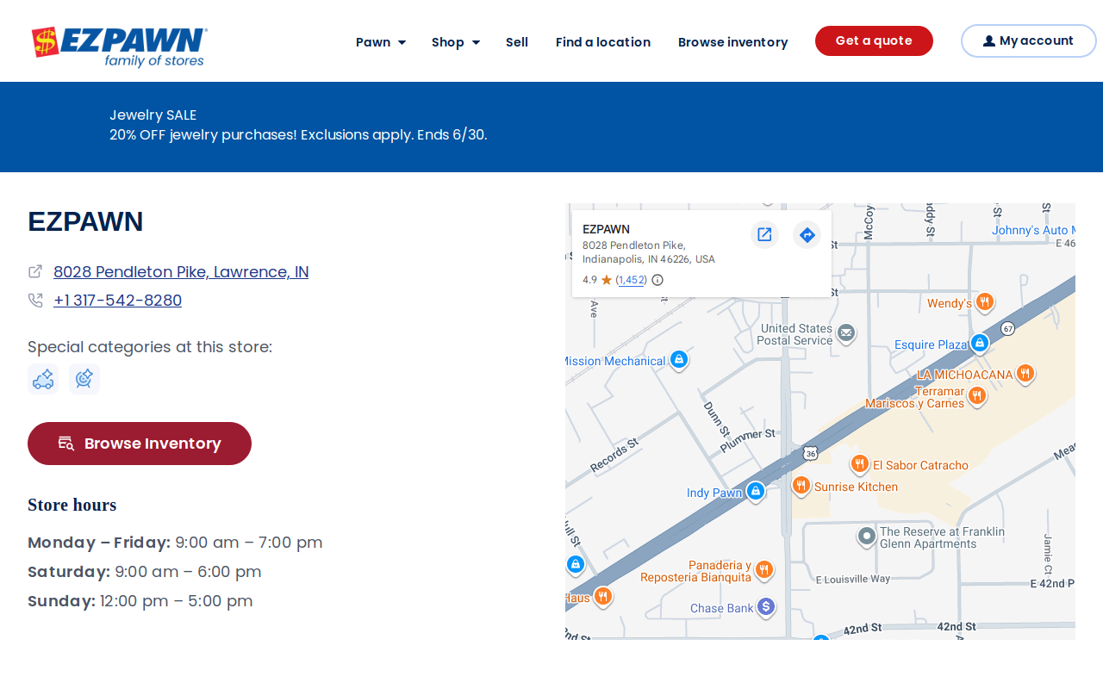Go to Find a location
The height and width of the screenshot is (689, 1103).
(603, 42)
